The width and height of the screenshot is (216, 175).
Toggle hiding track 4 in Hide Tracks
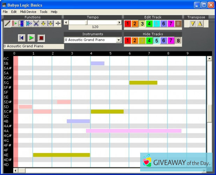[x=149, y=41]
